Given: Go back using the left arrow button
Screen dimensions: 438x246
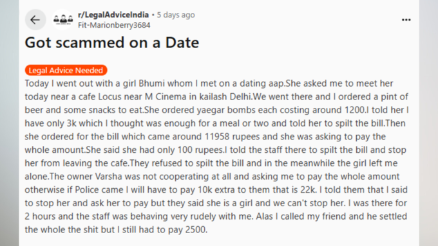Looking at the screenshot, I should tap(35, 20).
